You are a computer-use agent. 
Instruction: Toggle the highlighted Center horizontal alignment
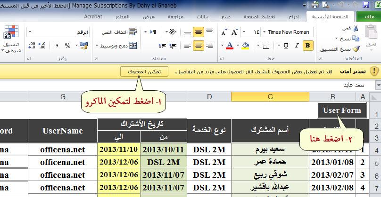(x=199, y=45)
